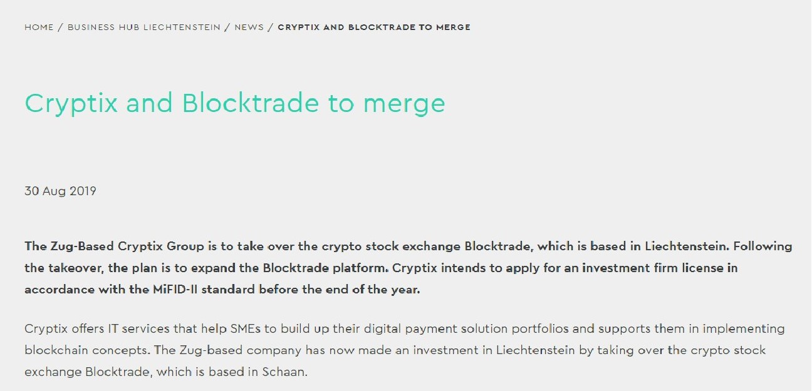Navigate to the NEWS breadcrumb link

point(249,28)
